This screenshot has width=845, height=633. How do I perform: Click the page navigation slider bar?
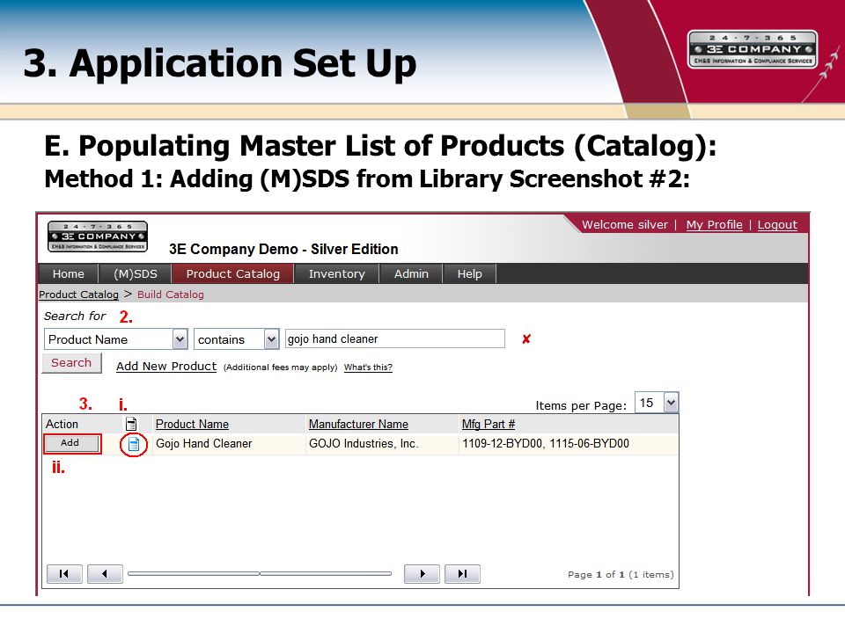[259, 574]
